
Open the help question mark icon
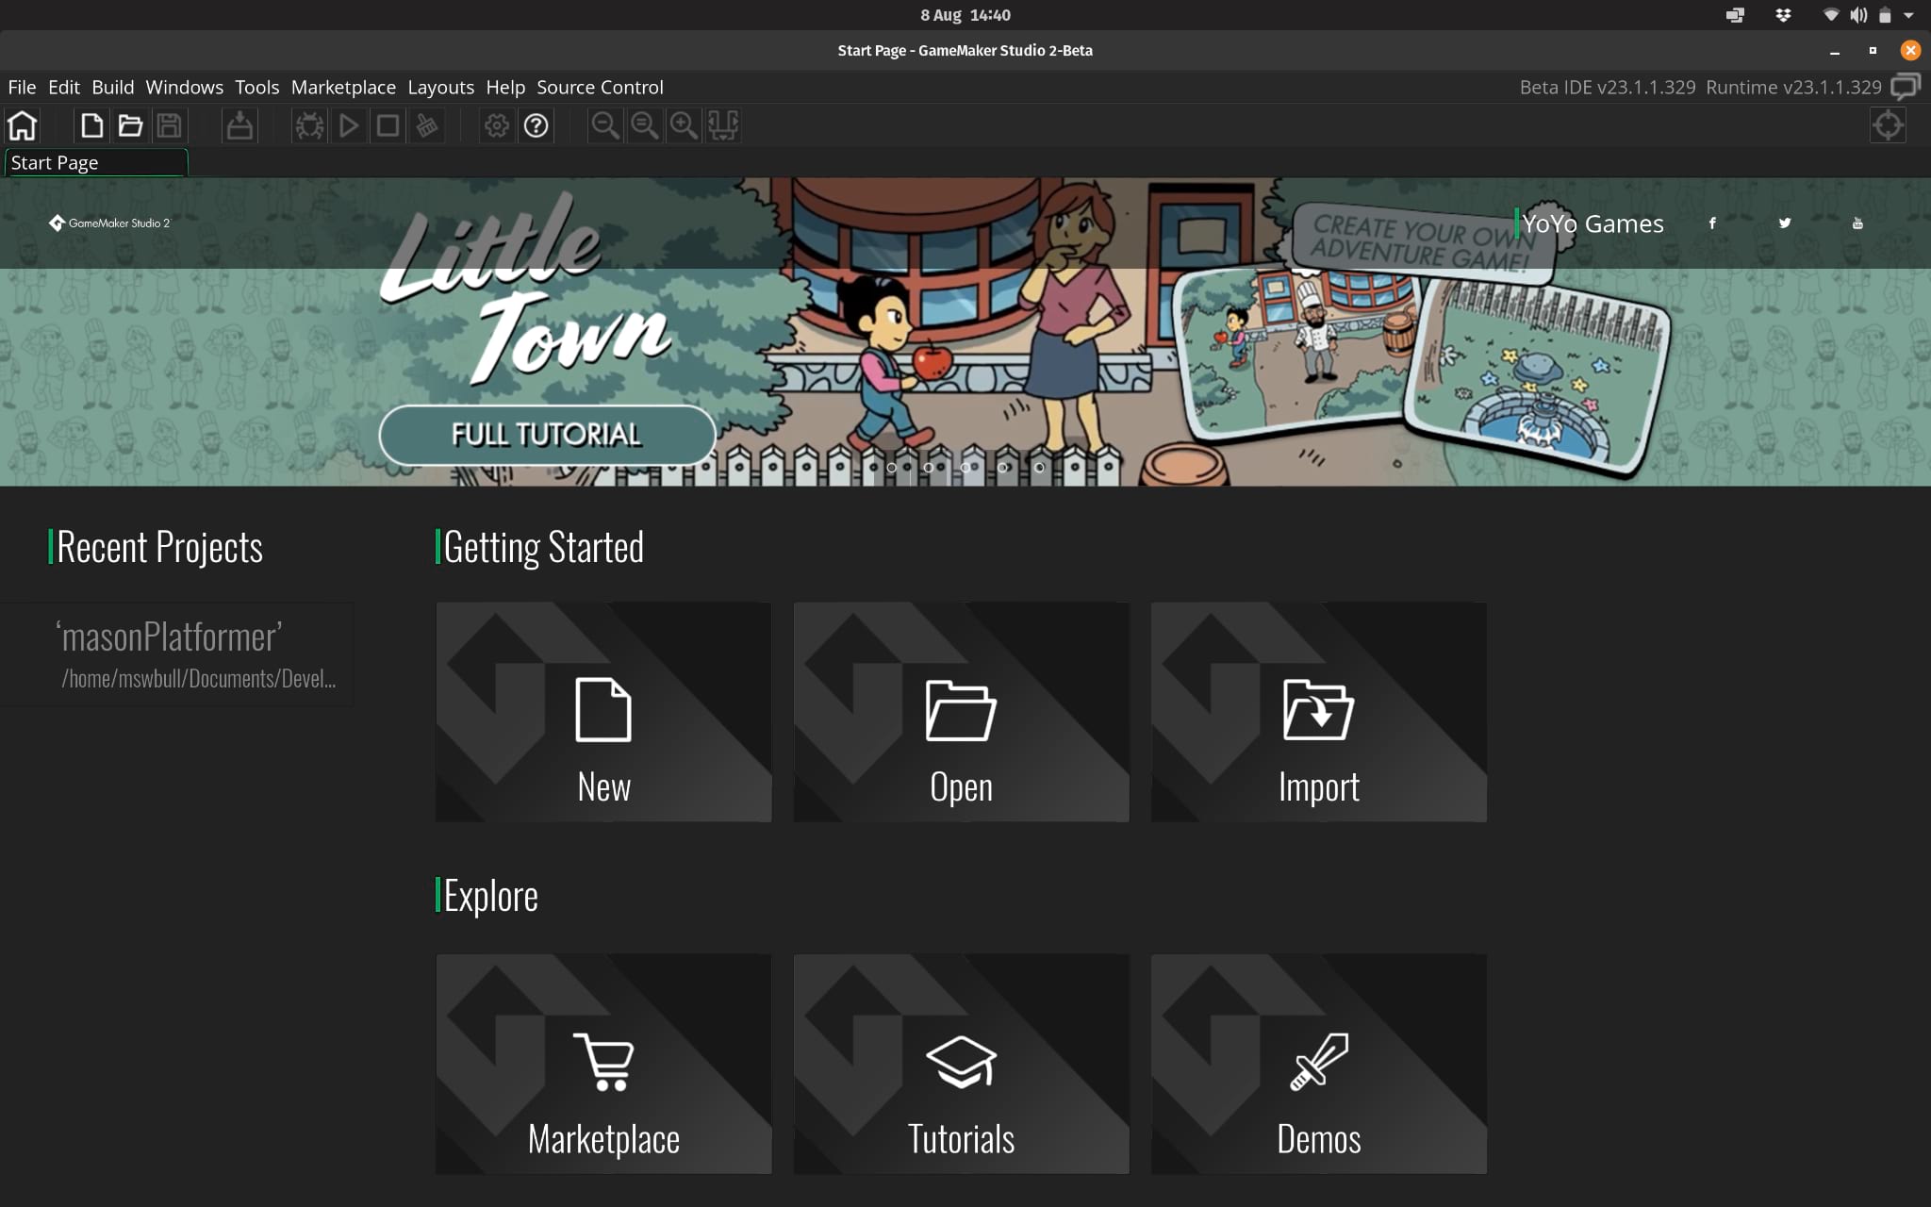[536, 125]
